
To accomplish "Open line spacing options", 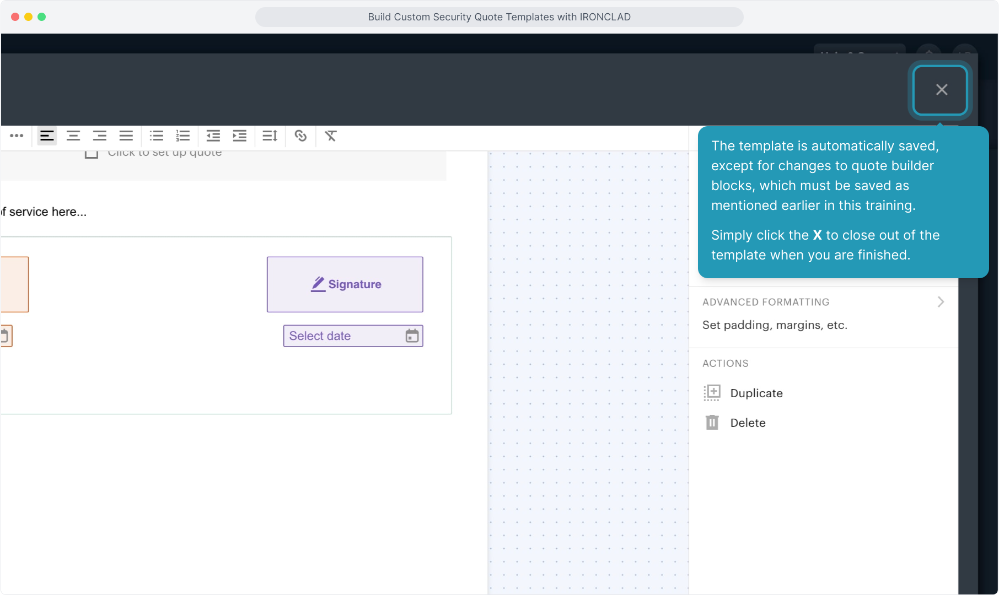I will [270, 136].
